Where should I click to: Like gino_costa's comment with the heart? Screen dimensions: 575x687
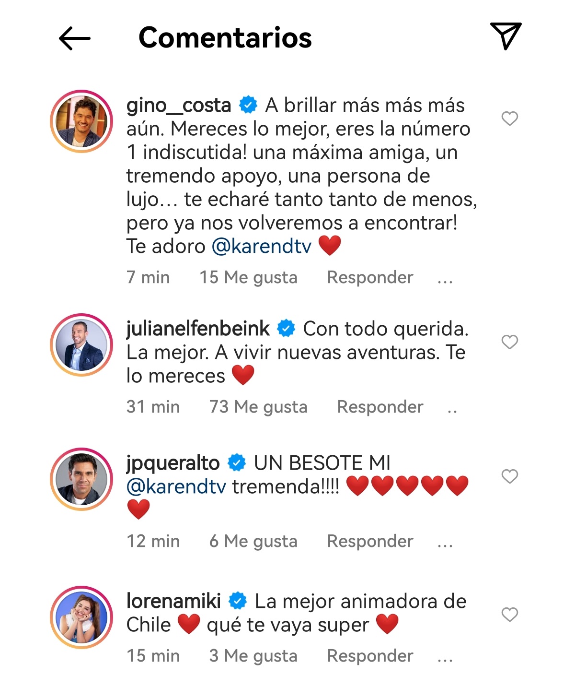point(509,118)
